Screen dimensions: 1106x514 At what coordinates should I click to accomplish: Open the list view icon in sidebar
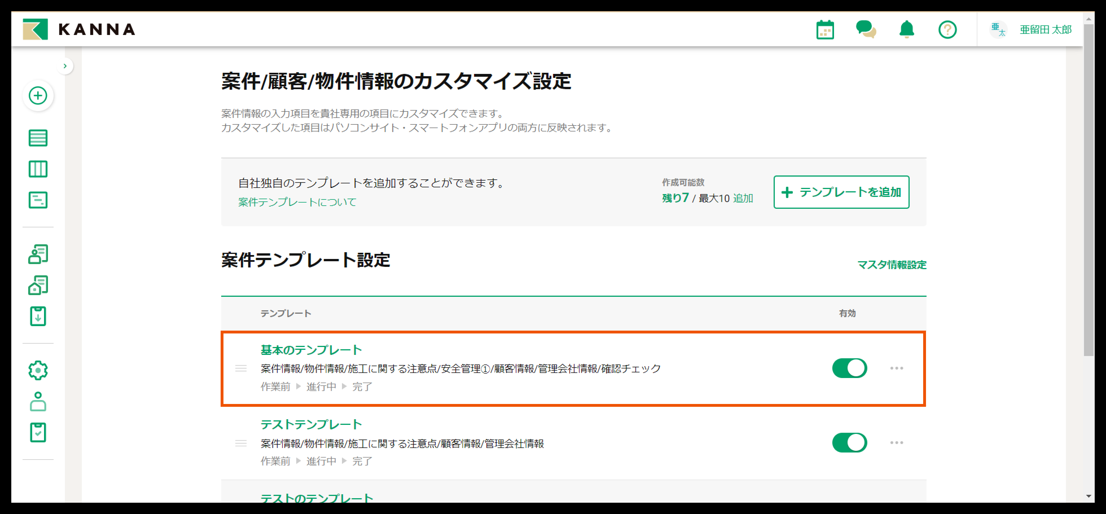click(38, 138)
